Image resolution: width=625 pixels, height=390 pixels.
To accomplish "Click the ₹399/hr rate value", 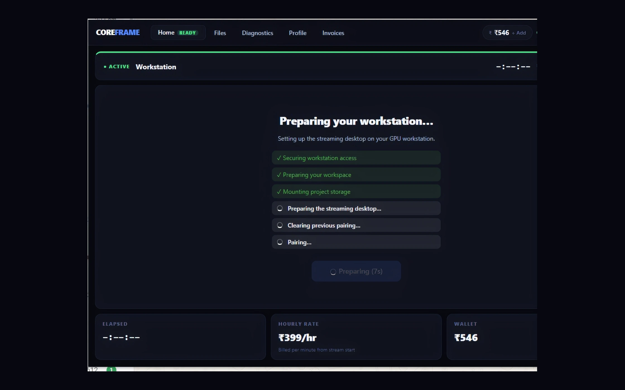I will [297, 338].
